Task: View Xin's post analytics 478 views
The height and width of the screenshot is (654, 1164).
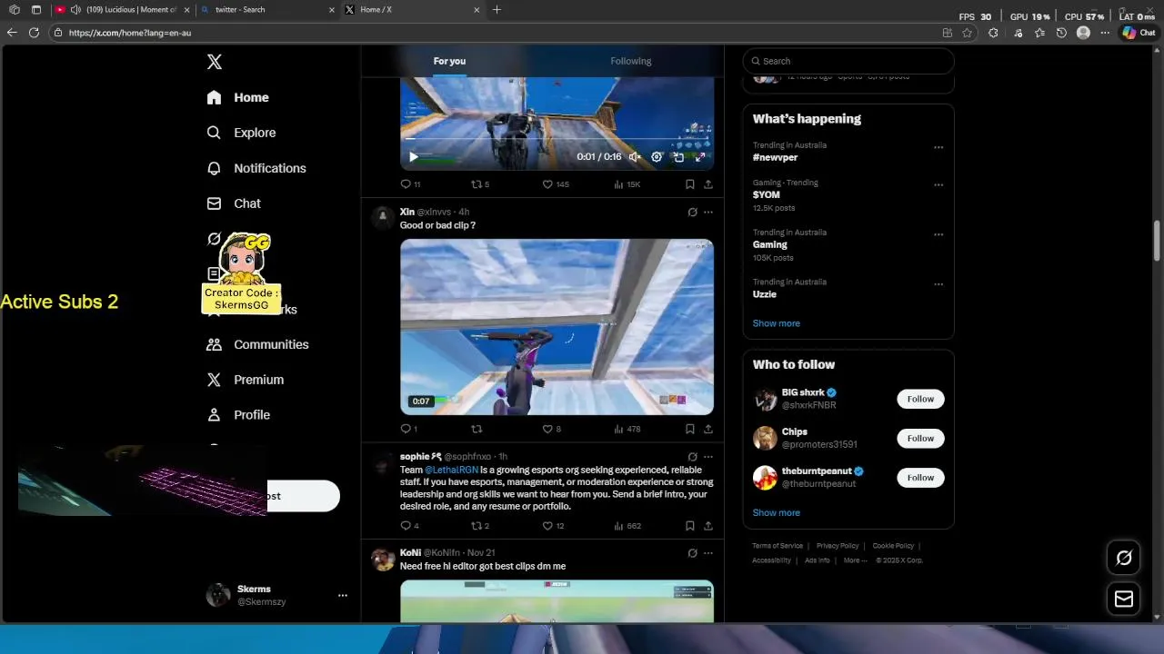Action: [x=627, y=429]
